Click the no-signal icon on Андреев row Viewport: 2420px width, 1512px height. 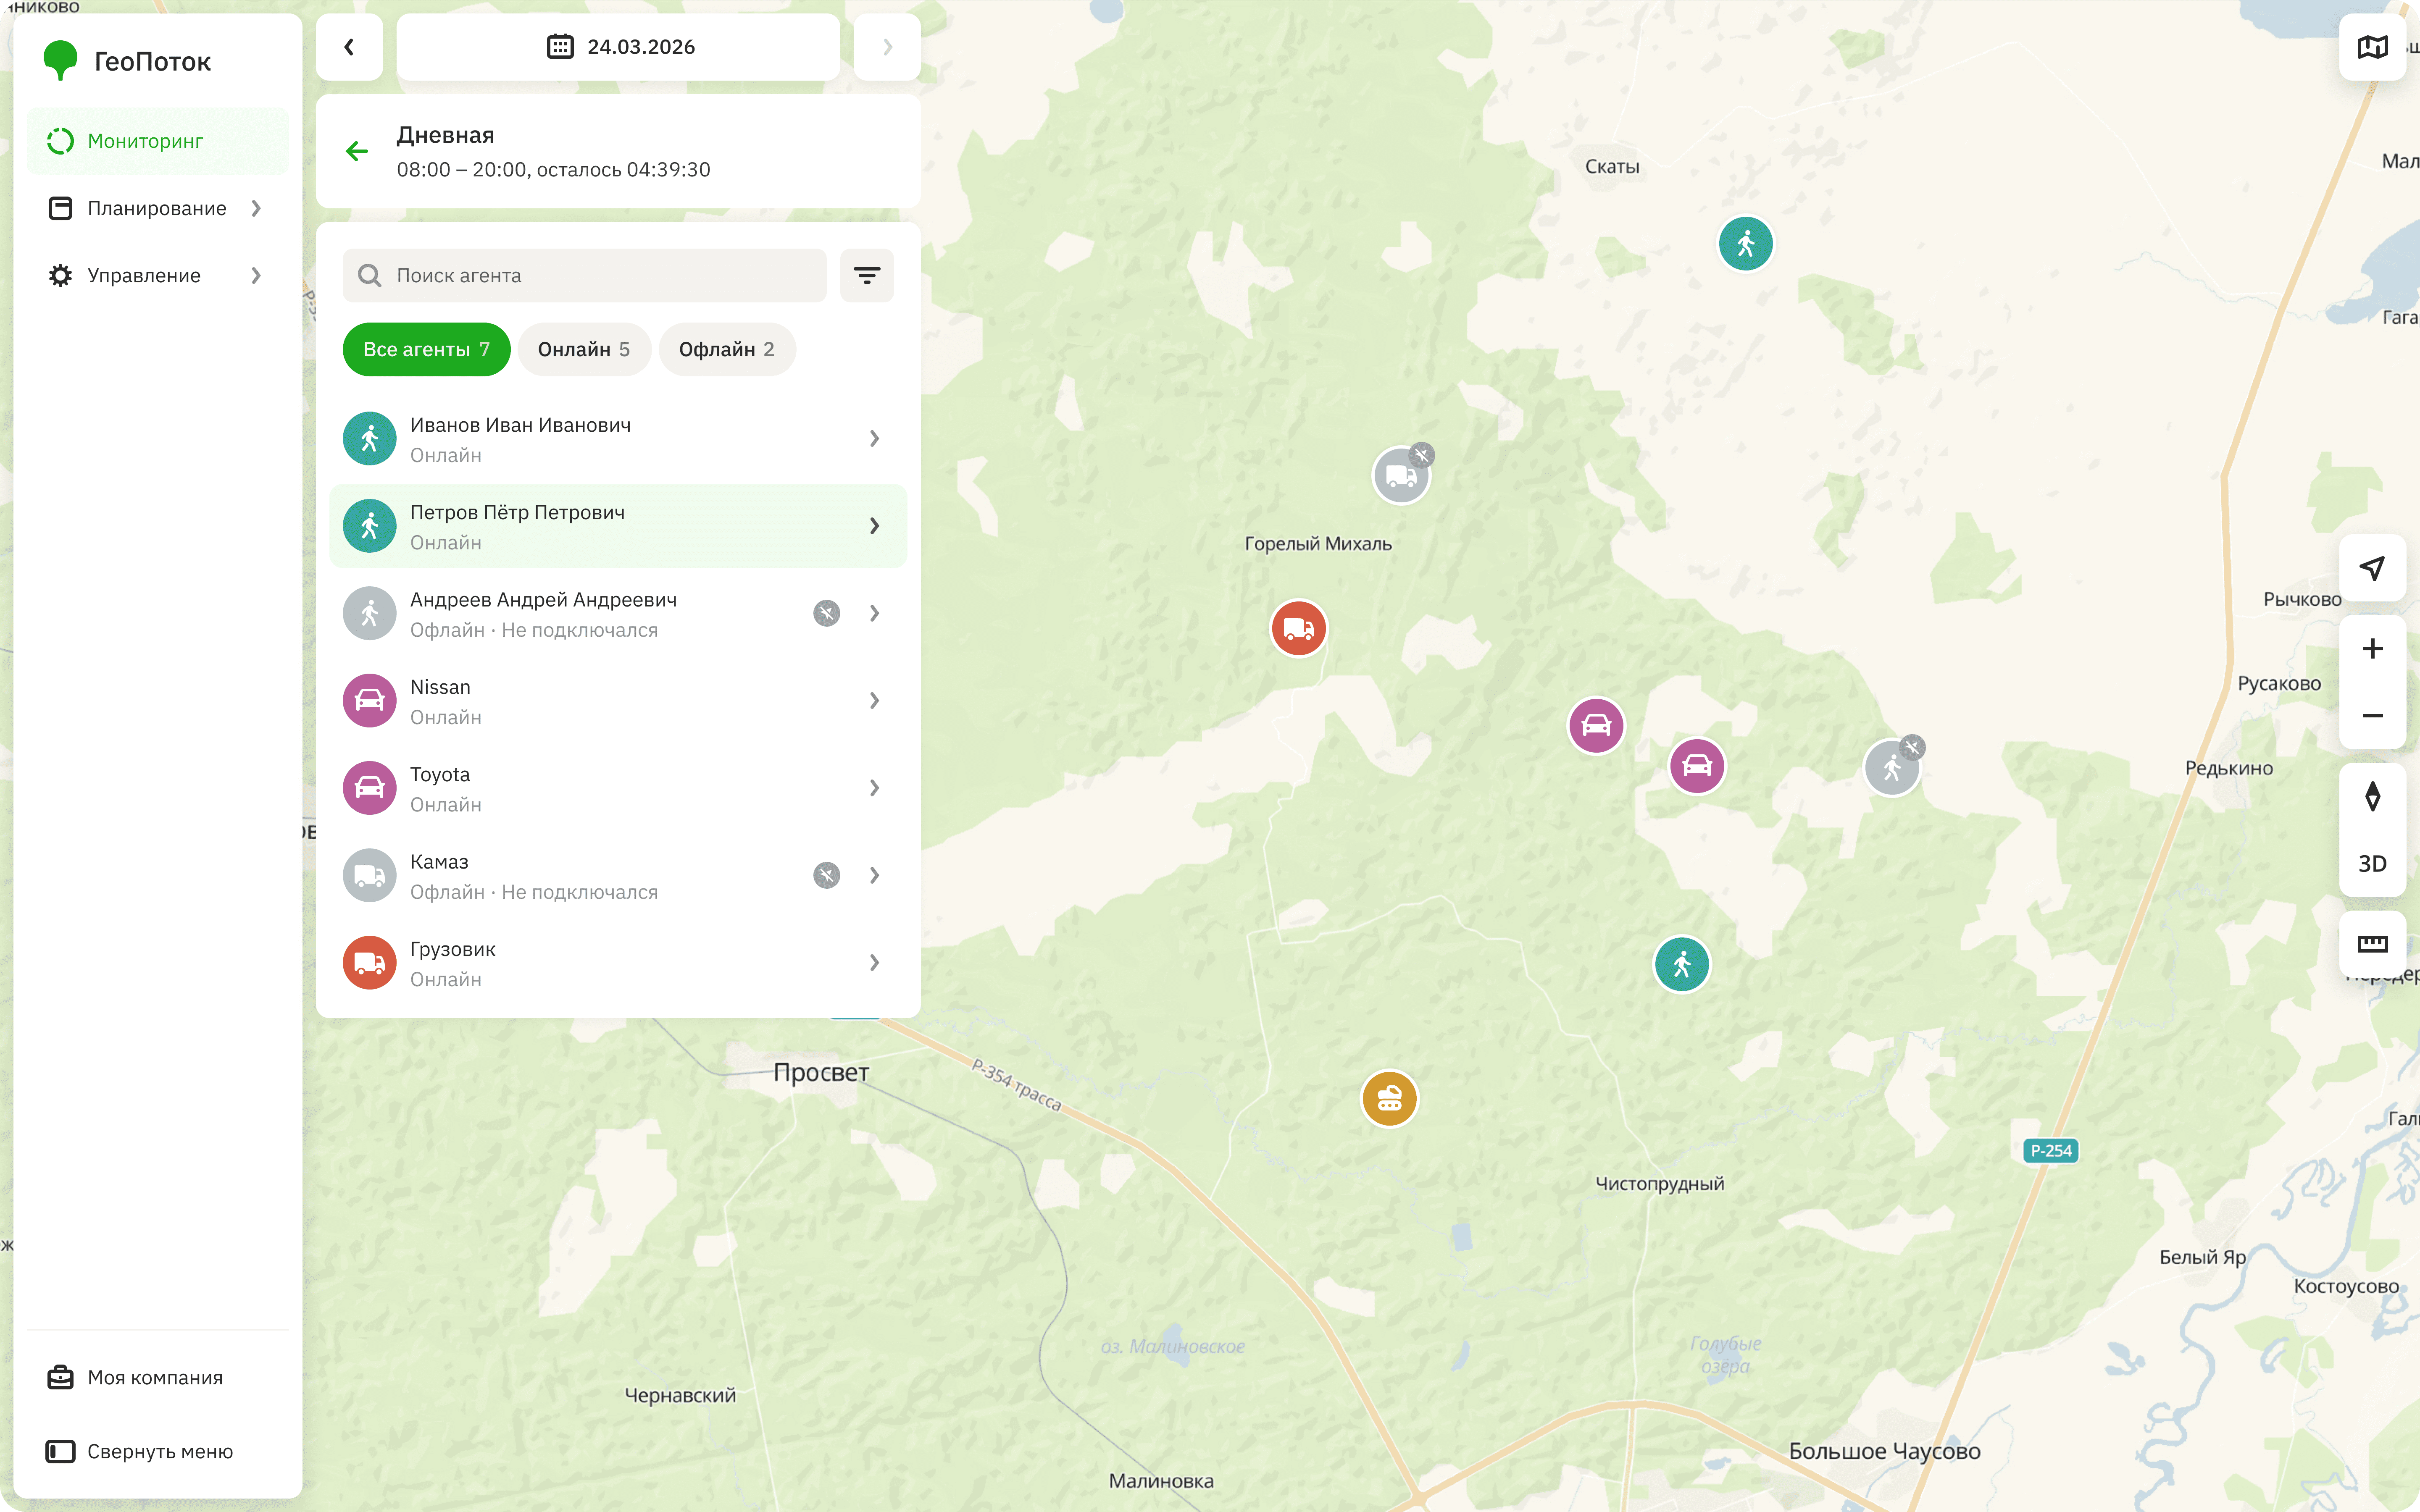click(827, 613)
